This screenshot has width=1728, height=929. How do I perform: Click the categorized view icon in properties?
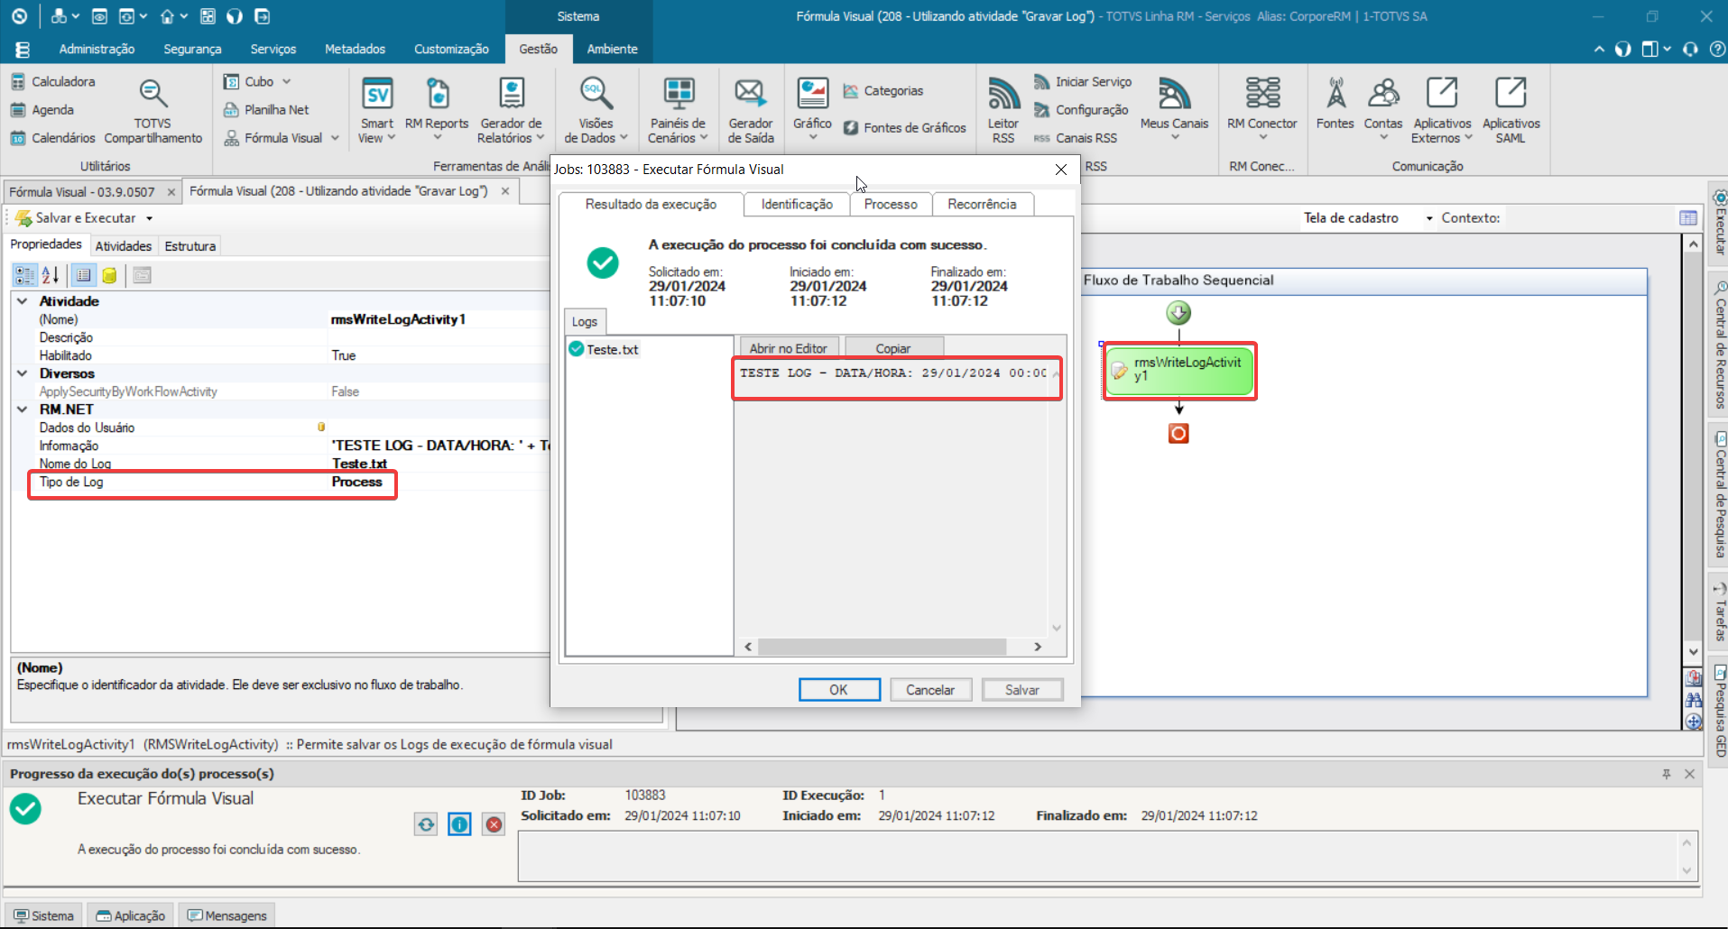[x=24, y=275]
